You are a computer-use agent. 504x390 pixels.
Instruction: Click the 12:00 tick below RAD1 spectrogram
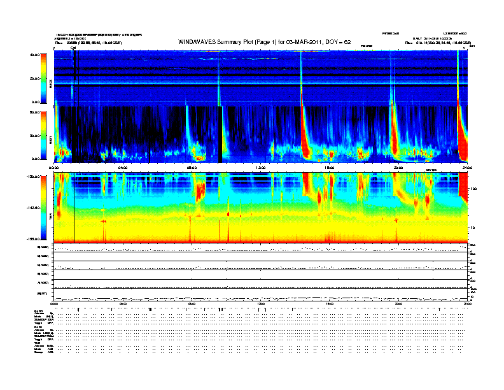point(261,168)
